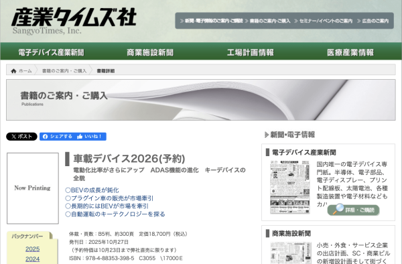
Task: Click the 書籍のご案内・ご購入 banner
Action: click(201, 100)
